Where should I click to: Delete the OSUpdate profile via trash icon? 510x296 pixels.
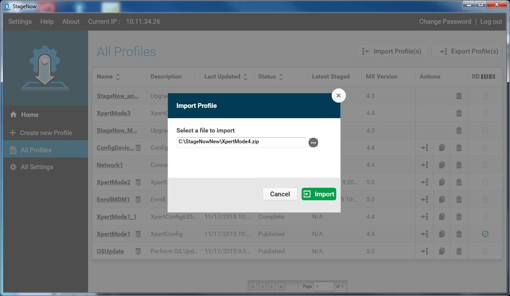(459, 251)
